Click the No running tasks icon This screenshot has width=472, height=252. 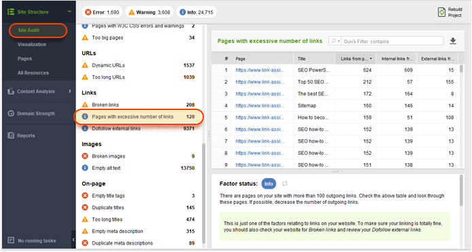click(11, 240)
